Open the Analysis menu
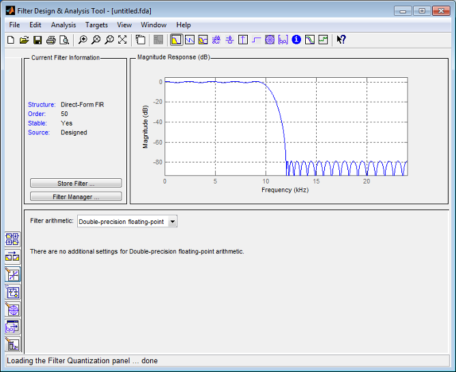Viewport: 456px width, 372px height. [x=63, y=25]
